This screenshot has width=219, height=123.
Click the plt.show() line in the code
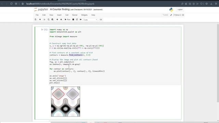55,83
